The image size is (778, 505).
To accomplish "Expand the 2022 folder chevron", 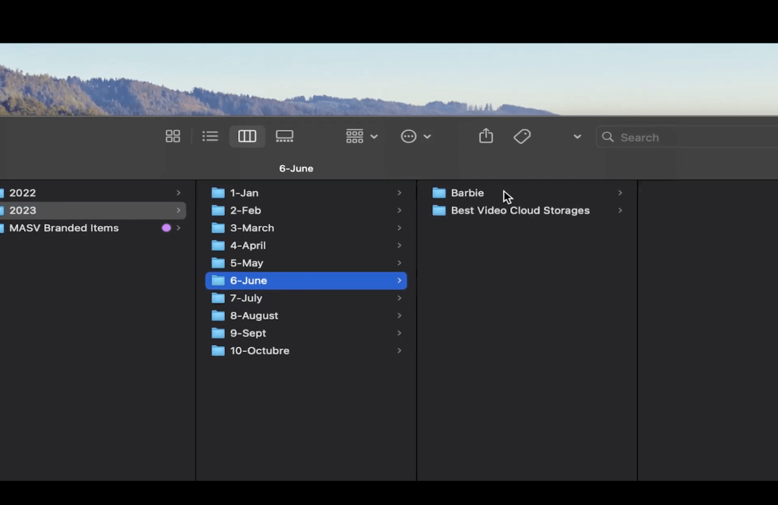I will click(x=178, y=193).
